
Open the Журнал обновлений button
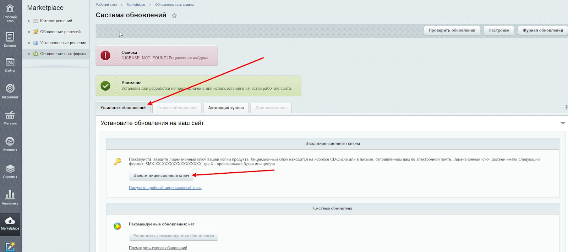[543, 30]
